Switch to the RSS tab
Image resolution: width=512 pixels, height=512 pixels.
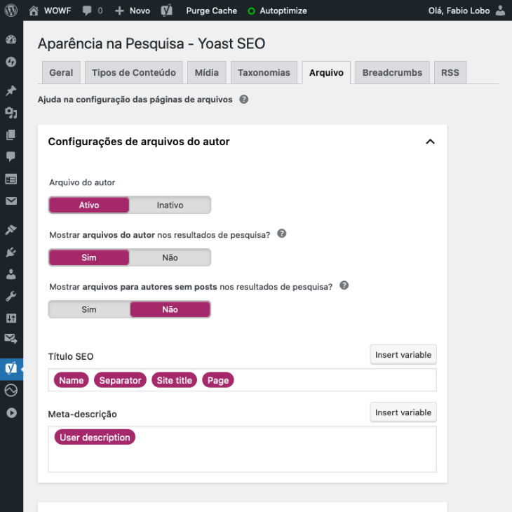click(450, 72)
